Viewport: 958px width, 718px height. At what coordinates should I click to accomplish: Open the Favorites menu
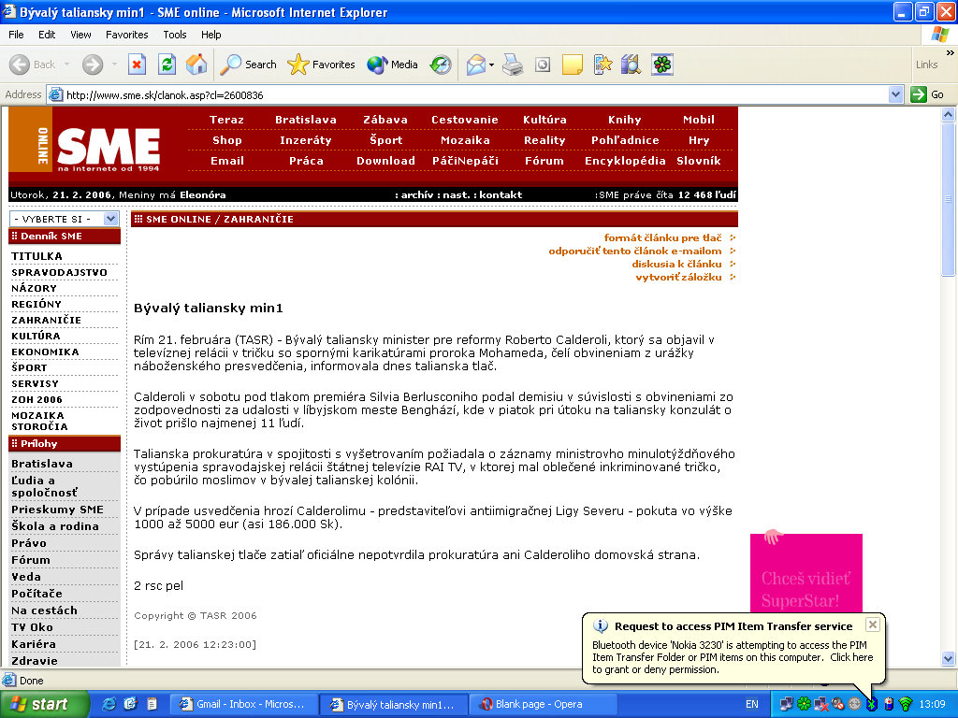point(126,35)
